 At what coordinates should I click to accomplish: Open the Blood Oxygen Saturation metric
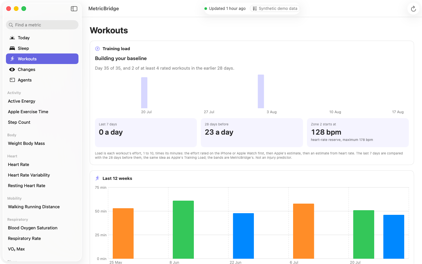[x=42, y=228]
